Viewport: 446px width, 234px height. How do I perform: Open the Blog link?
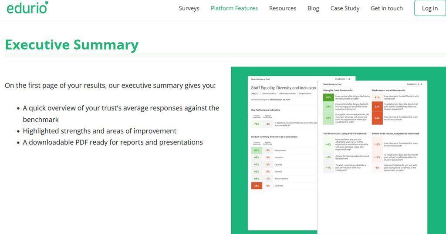click(313, 8)
